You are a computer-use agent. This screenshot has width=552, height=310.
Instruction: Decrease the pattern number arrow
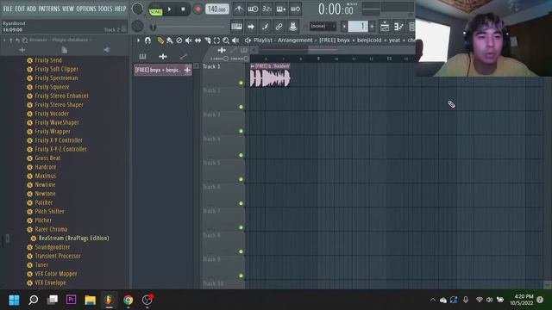tap(344, 27)
